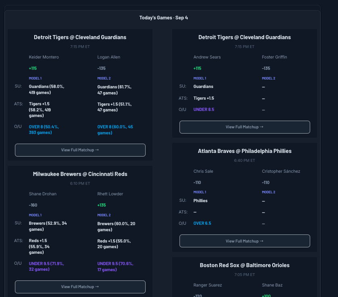Click +115 odds under Keider Montero
The height and width of the screenshot is (297, 338).
coord(33,68)
